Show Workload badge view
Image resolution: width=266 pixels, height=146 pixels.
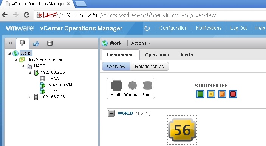132,88
